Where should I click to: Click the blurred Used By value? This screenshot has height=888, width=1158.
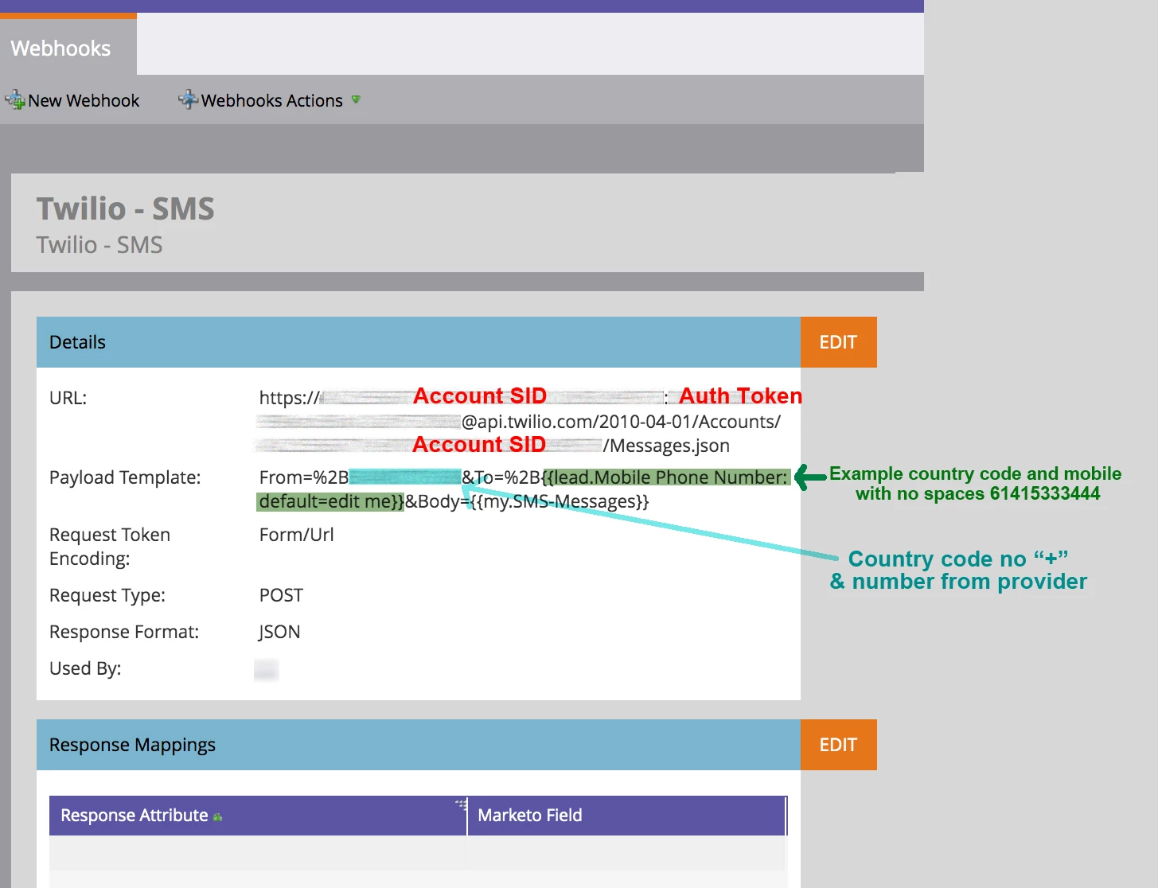point(266,669)
